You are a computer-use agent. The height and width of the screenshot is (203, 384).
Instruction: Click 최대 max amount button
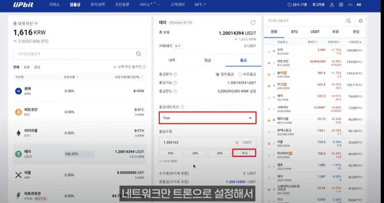244,154
